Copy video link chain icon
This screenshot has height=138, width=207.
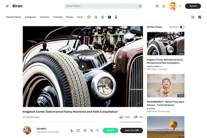pos(91,130)
